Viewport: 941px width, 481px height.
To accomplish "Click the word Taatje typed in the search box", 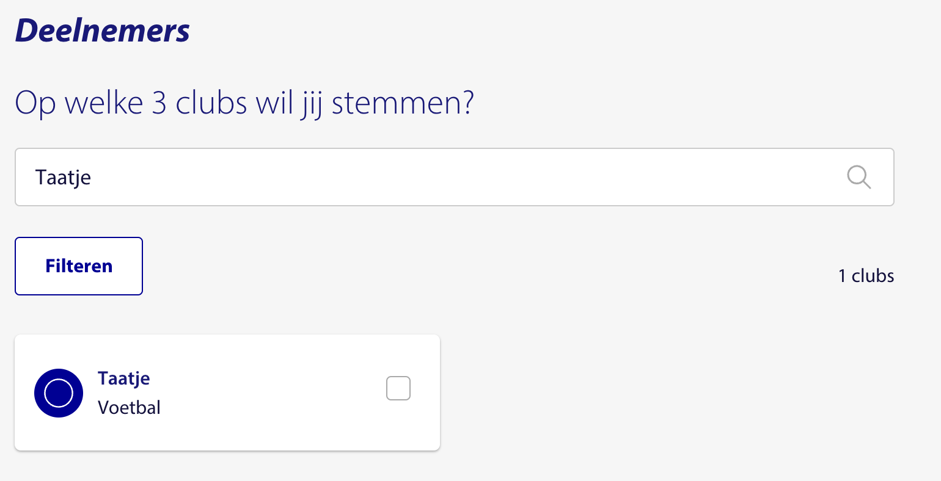I will tap(64, 178).
